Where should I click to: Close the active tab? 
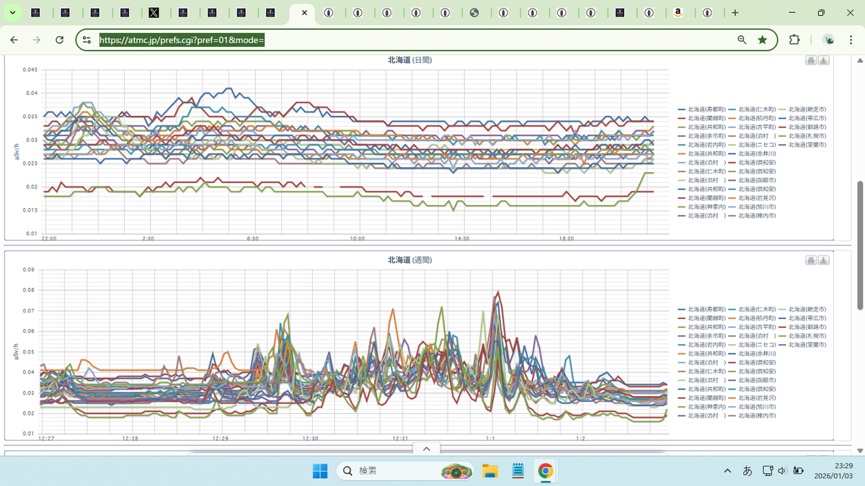(x=304, y=12)
